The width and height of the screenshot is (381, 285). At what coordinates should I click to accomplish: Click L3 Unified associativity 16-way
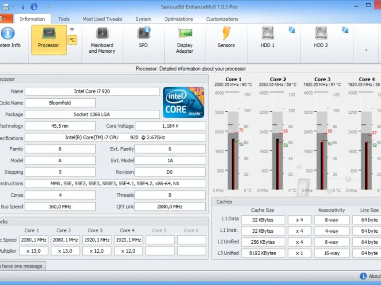point(331,253)
